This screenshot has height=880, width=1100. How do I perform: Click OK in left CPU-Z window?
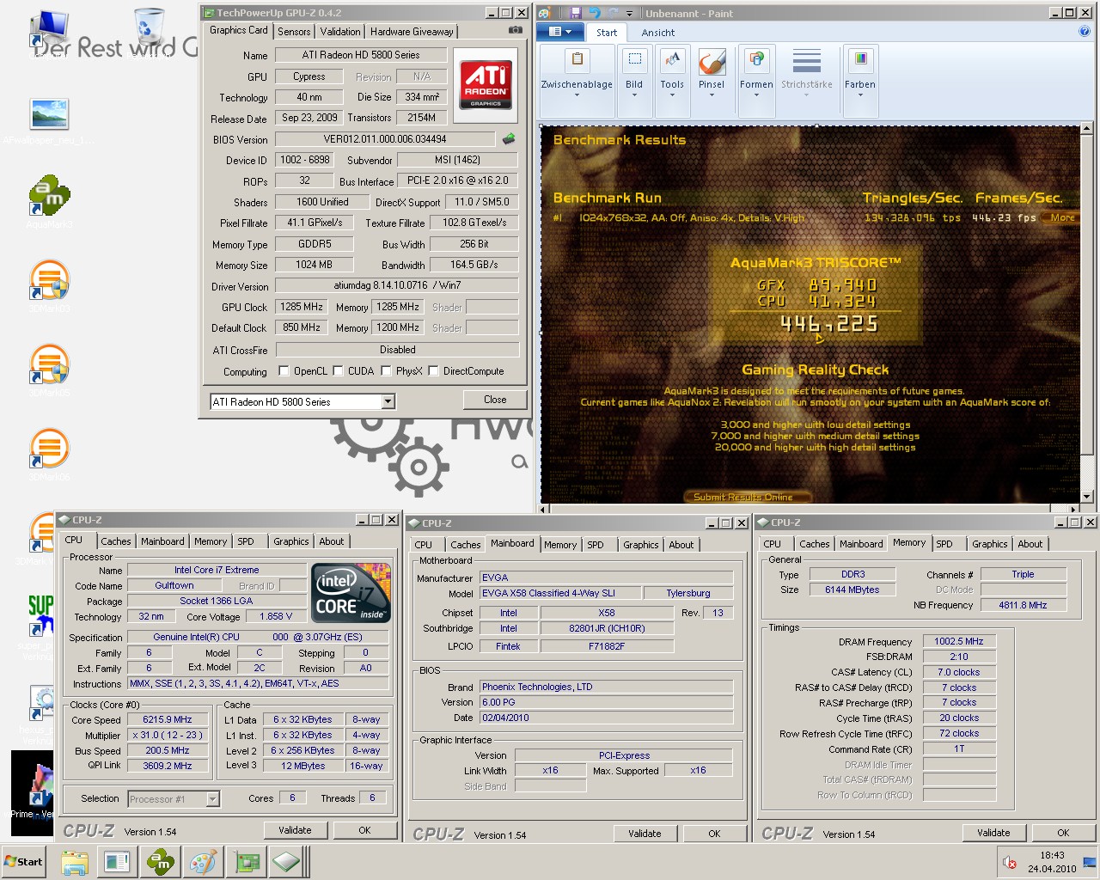tap(364, 830)
